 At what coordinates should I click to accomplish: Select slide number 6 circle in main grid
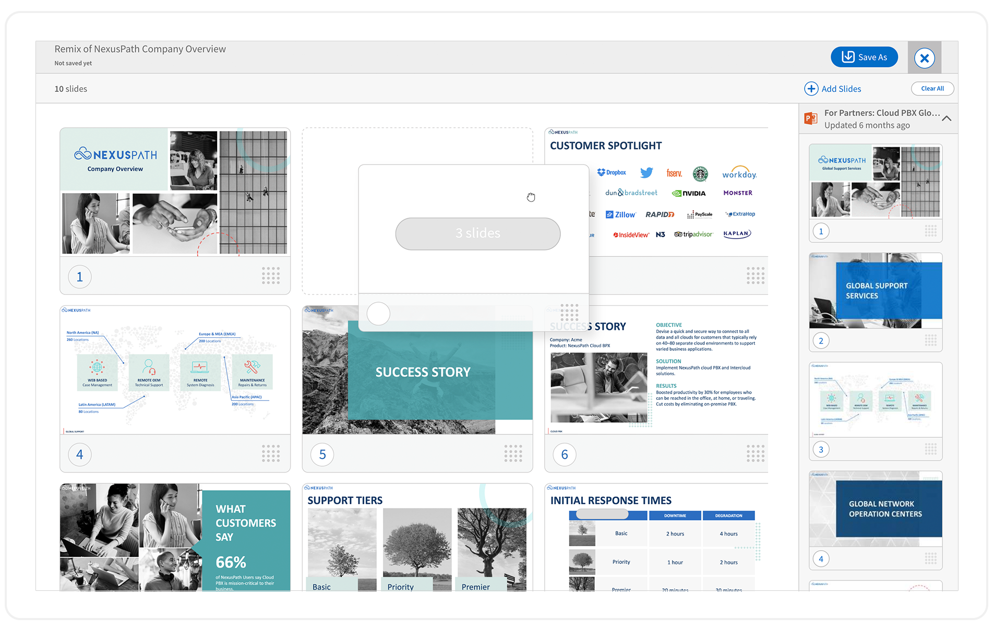click(565, 455)
